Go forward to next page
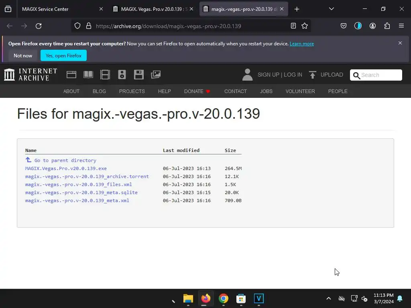The height and width of the screenshot is (308, 411). pos(24,26)
